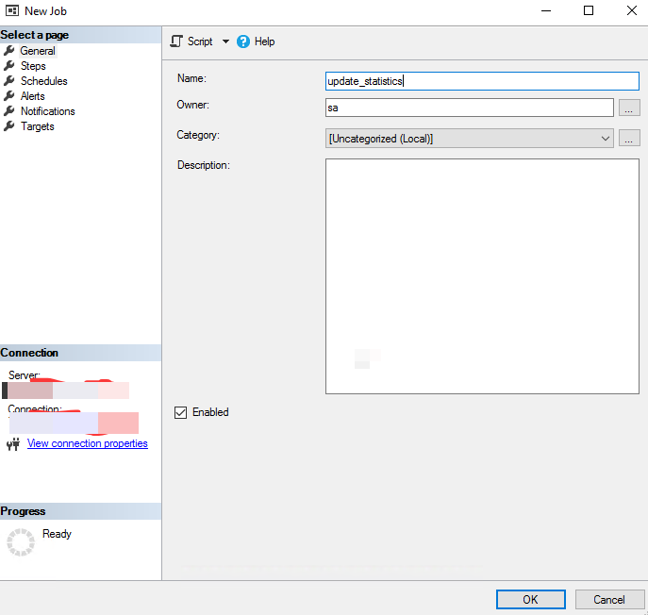This screenshot has height=615, width=648.
Task: Expand the Script dropdown arrow
Action: (x=225, y=42)
